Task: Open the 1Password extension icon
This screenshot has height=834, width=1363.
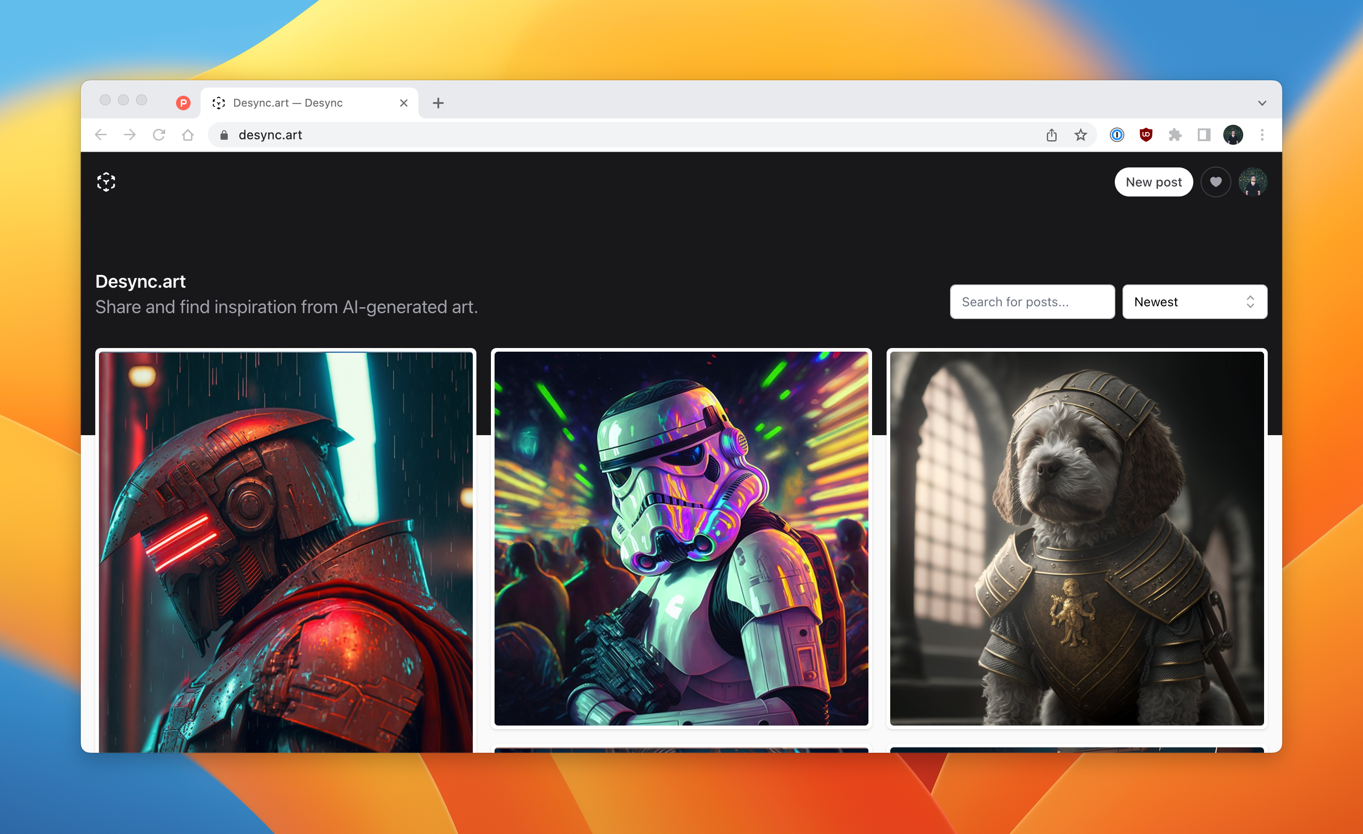Action: (1117, 135)
